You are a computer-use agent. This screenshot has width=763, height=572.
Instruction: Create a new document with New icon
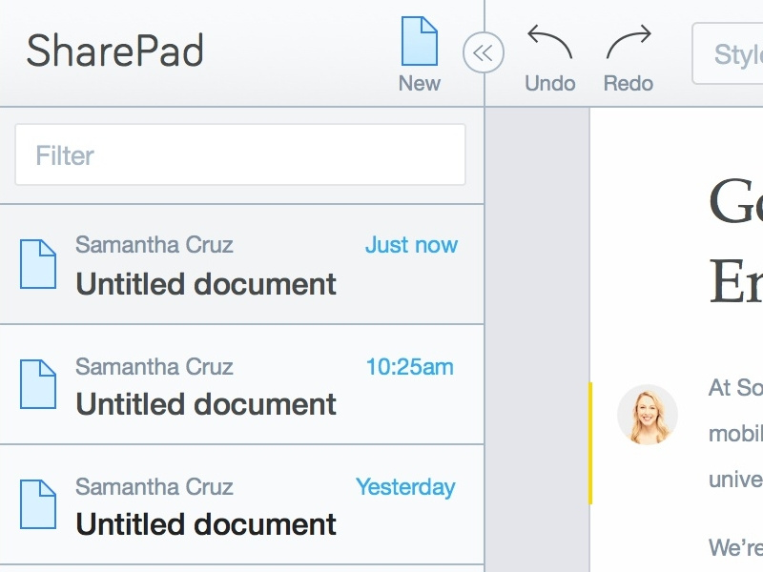pos(419,54)
